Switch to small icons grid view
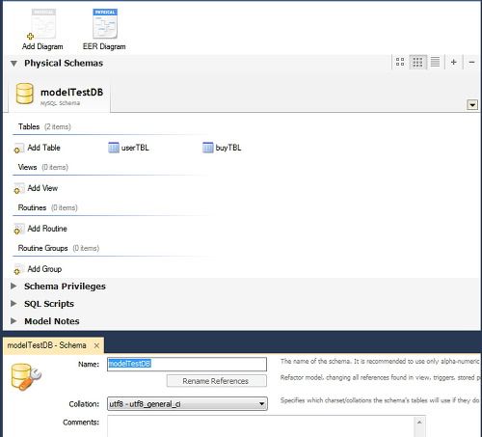Viewport: 482px width, 437px height. coord(417,62)
